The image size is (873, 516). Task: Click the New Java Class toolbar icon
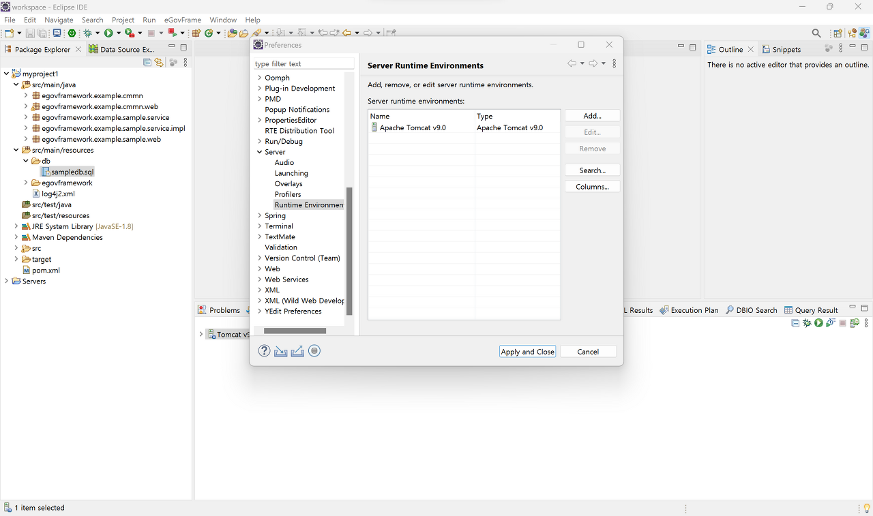click(209, 33)
